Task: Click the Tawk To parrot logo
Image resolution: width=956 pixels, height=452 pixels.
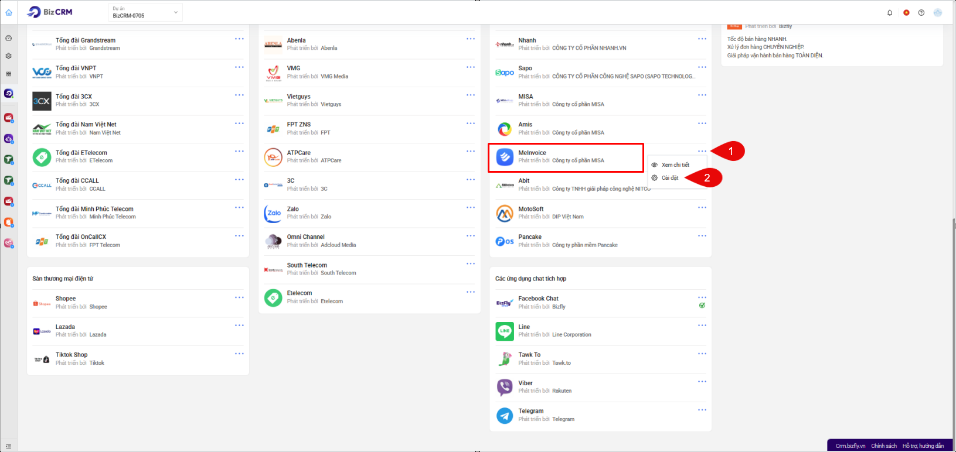Action: [x=505, y=359]
